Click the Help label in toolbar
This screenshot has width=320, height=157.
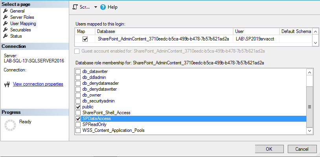coord(112,7)
